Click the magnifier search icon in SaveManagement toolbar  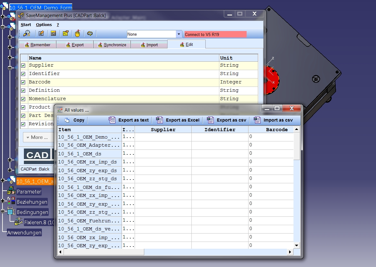(x=27, y=33)
